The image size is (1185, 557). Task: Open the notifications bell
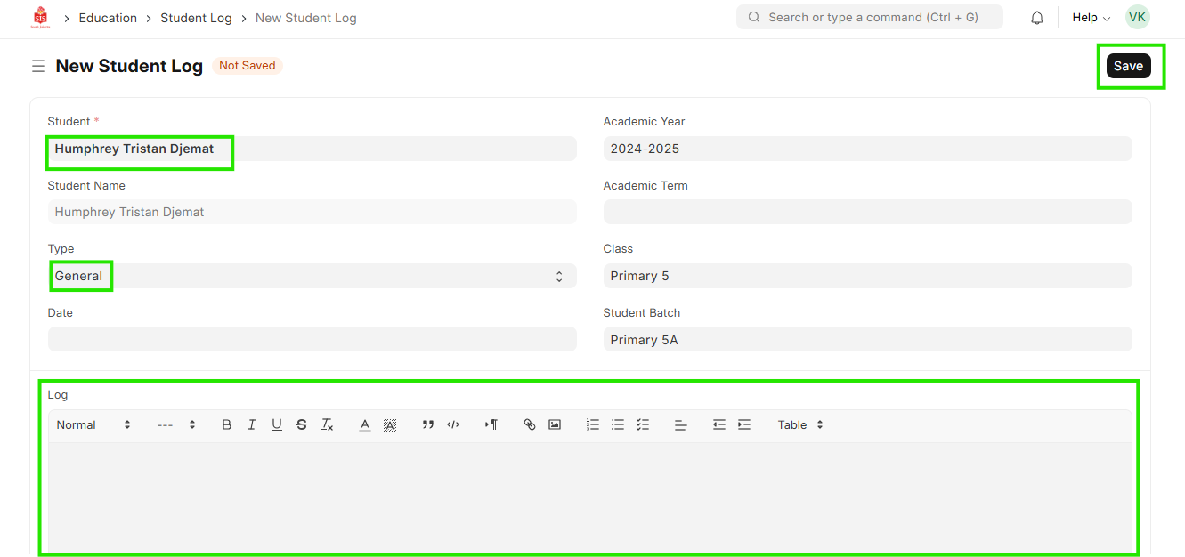click(1037, 18)
